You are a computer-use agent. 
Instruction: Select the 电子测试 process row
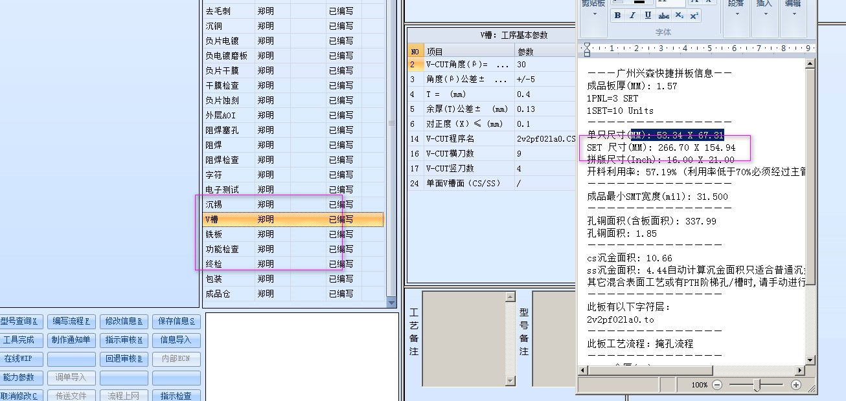click(x=293, y=190)
